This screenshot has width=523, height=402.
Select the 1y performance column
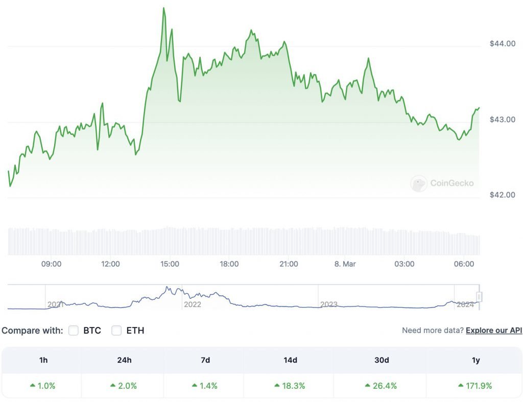point(476,360)
